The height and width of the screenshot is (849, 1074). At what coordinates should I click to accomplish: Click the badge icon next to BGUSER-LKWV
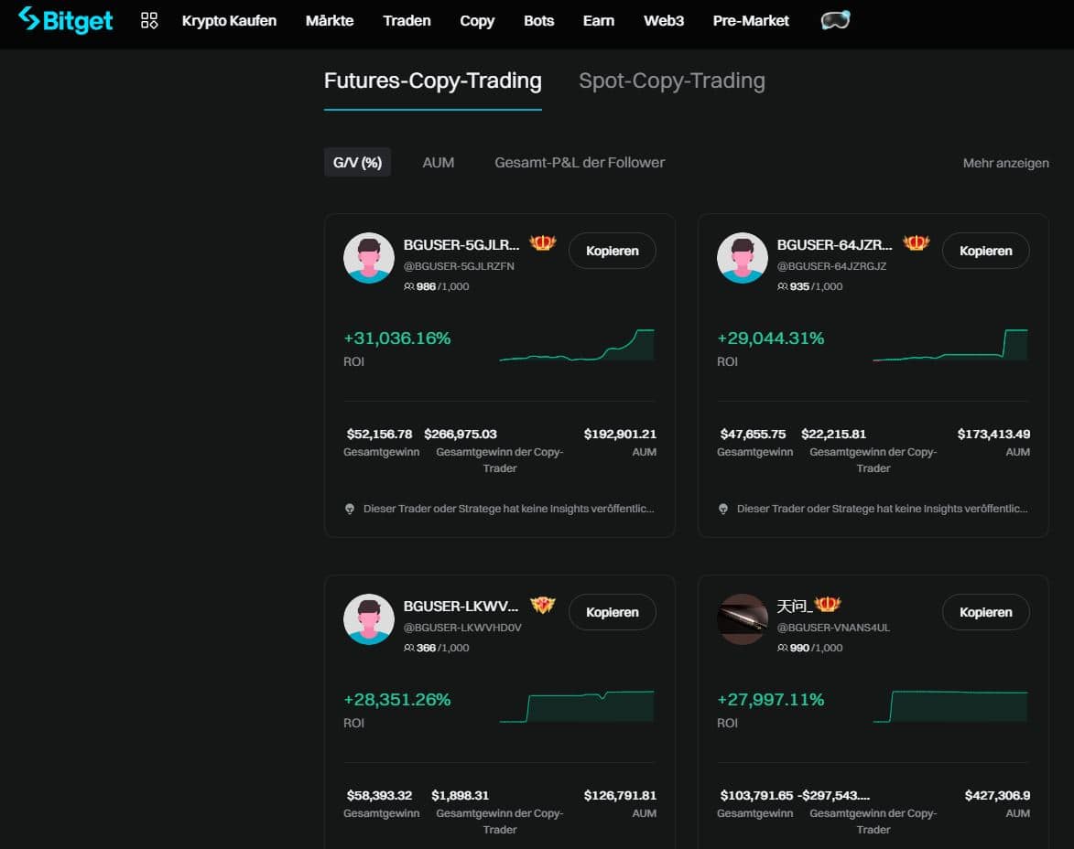click(x=542, y=604)
